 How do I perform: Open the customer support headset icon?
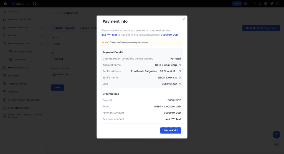[x=276, y=144]
